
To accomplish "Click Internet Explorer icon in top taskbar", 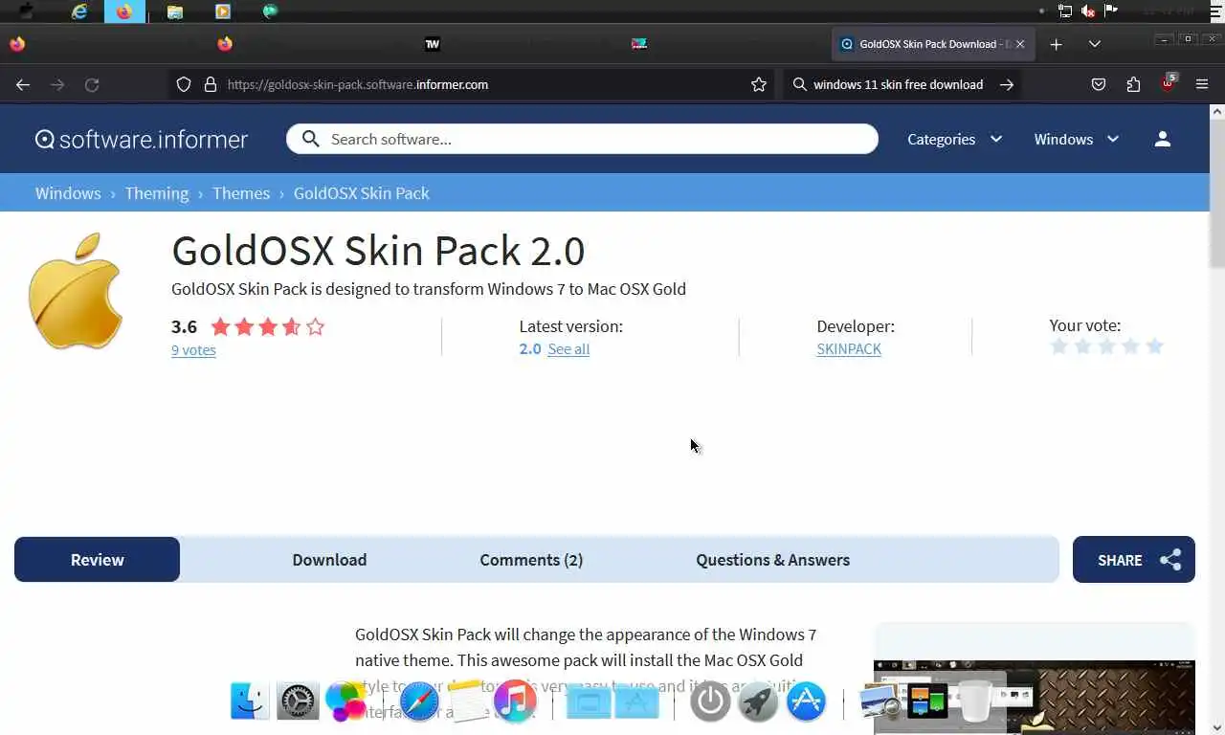I will [79, 11].
